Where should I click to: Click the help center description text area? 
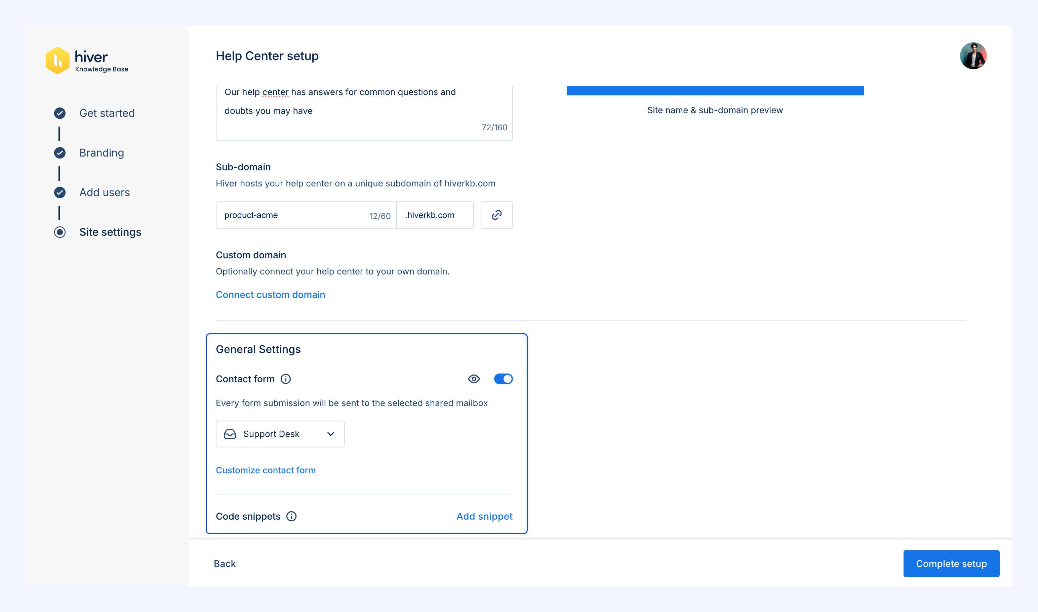click(x=364, y=113)
